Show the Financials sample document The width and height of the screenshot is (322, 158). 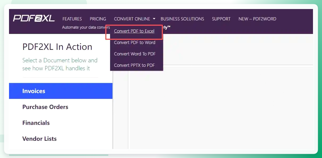click(x=61, y=123)
